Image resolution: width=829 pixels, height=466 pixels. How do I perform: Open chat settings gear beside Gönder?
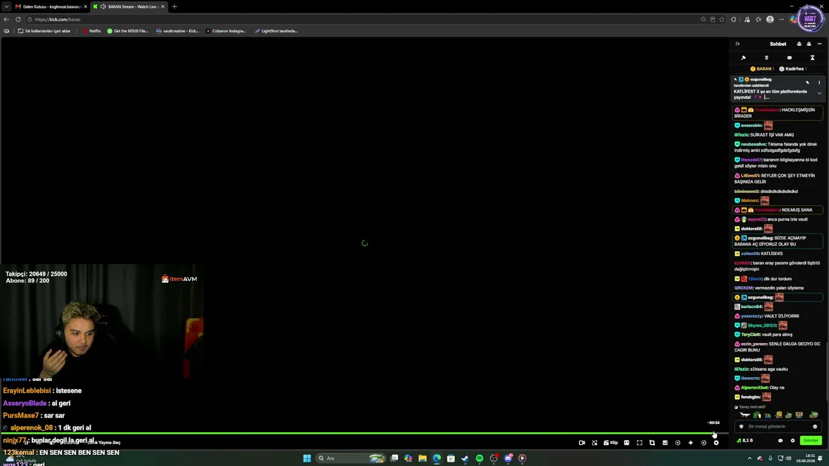(793, 441)
